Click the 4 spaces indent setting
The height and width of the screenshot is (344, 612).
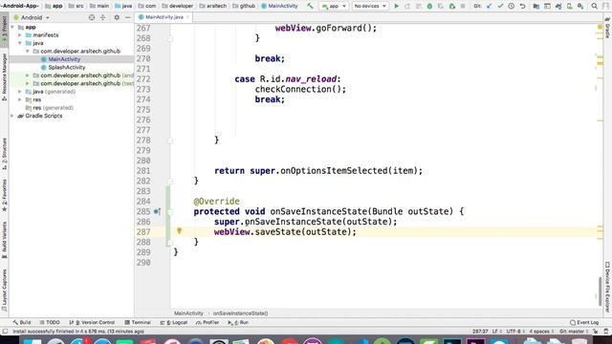point(541,332)
